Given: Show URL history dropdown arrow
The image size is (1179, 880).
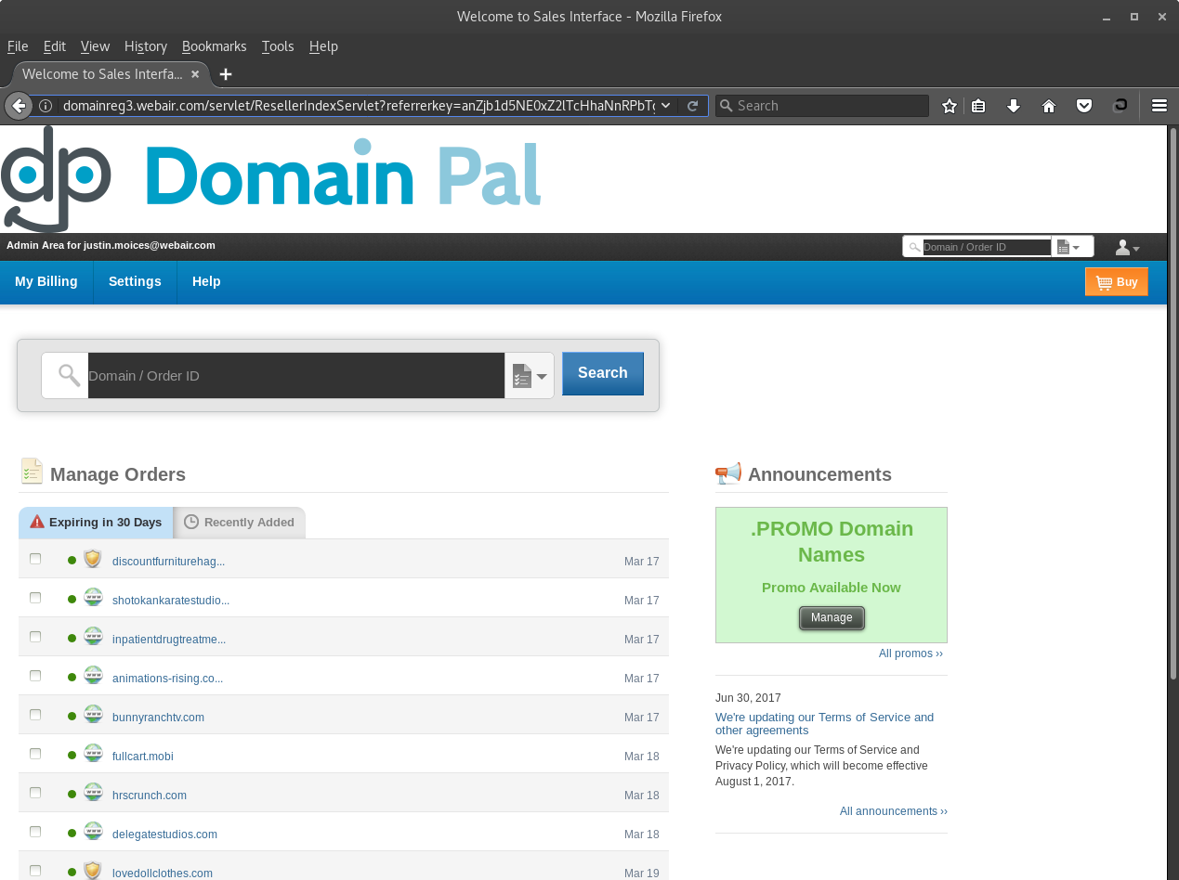Looking at the screenshot, I should point(666,106).
